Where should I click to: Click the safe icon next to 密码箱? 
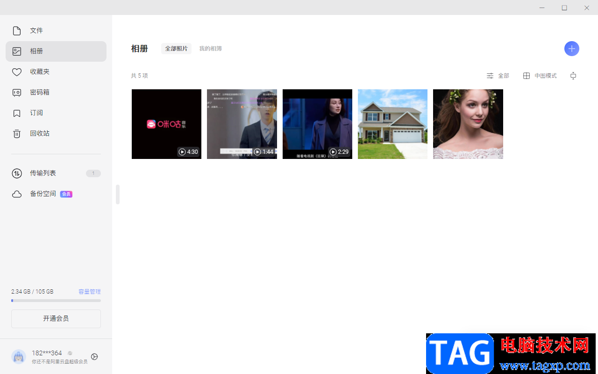(x=17, y=93)
